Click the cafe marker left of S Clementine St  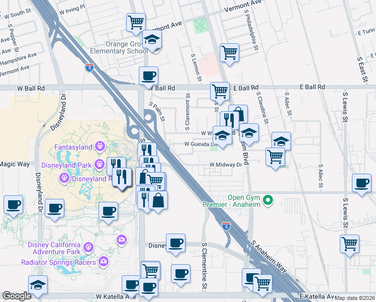click(x=181, y=275)
